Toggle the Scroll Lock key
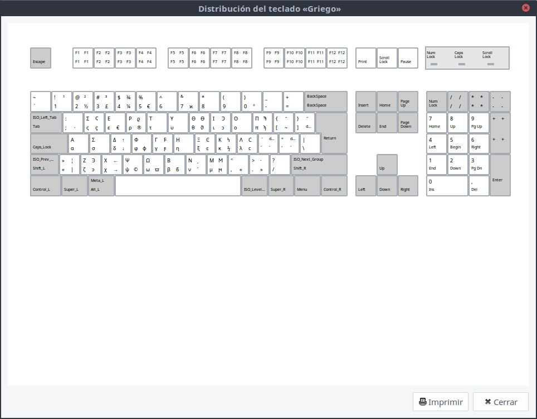The height and width of the screenshot is (419, 537). [x=386, y=58]
